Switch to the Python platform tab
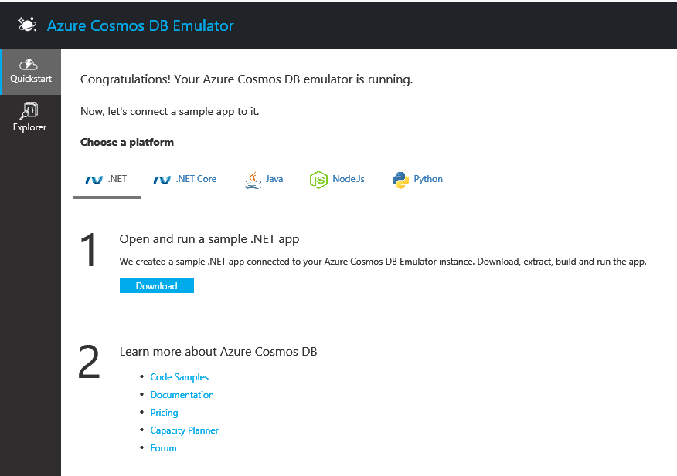677x476 pixels. pyautogui.click(x=428, y=179)
